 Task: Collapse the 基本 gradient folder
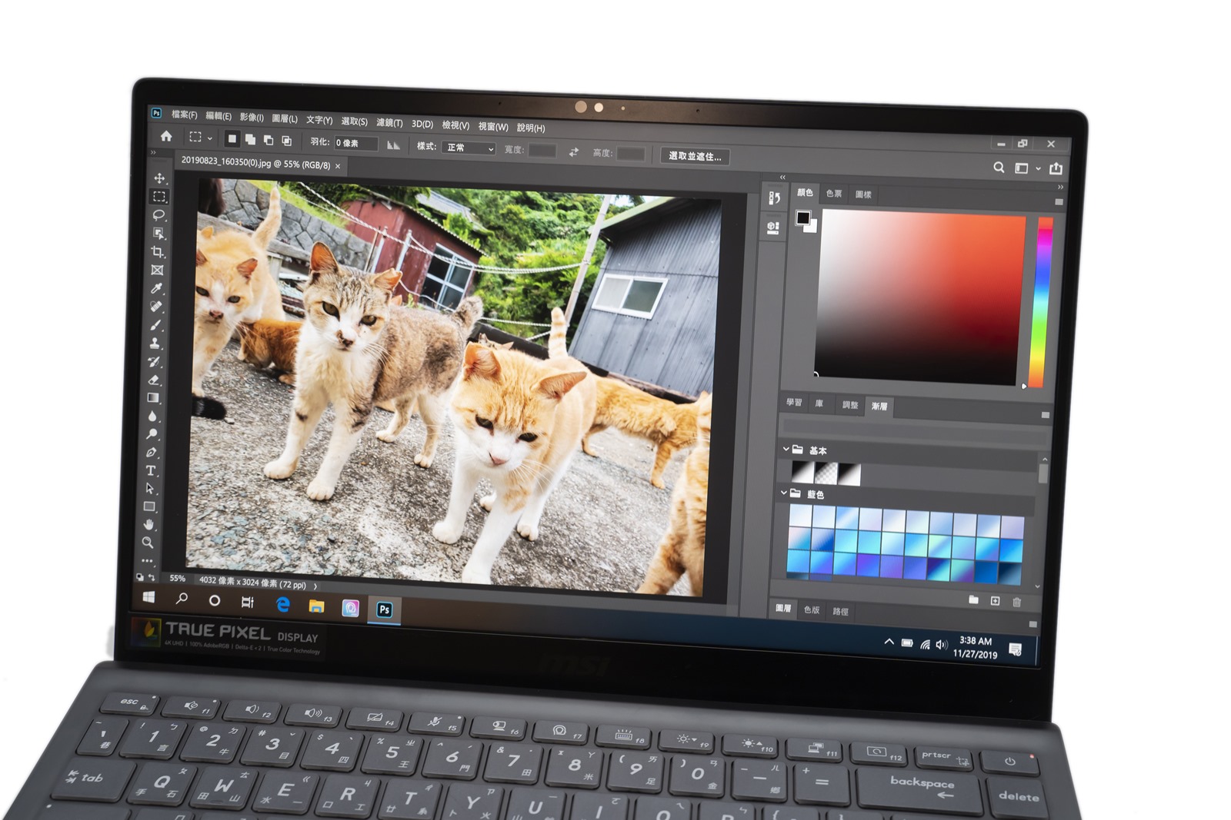pyautogui.click(x=786, y=449)
